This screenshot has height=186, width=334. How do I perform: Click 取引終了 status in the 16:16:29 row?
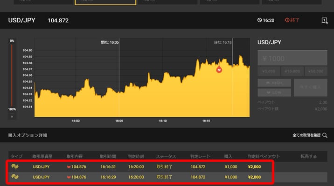click(164, 177)
